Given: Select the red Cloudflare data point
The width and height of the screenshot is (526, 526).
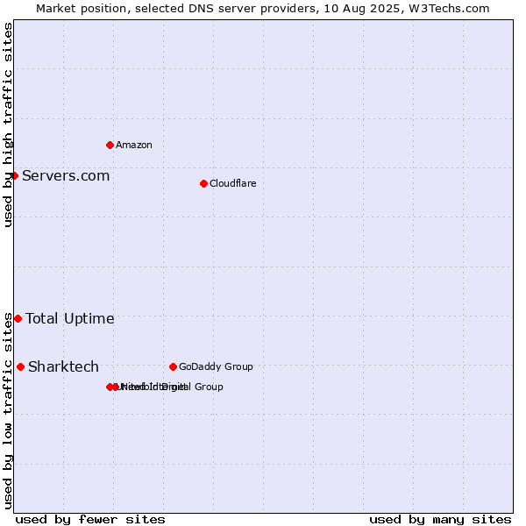Looking at the screenshot, I should tap(203, 184).
